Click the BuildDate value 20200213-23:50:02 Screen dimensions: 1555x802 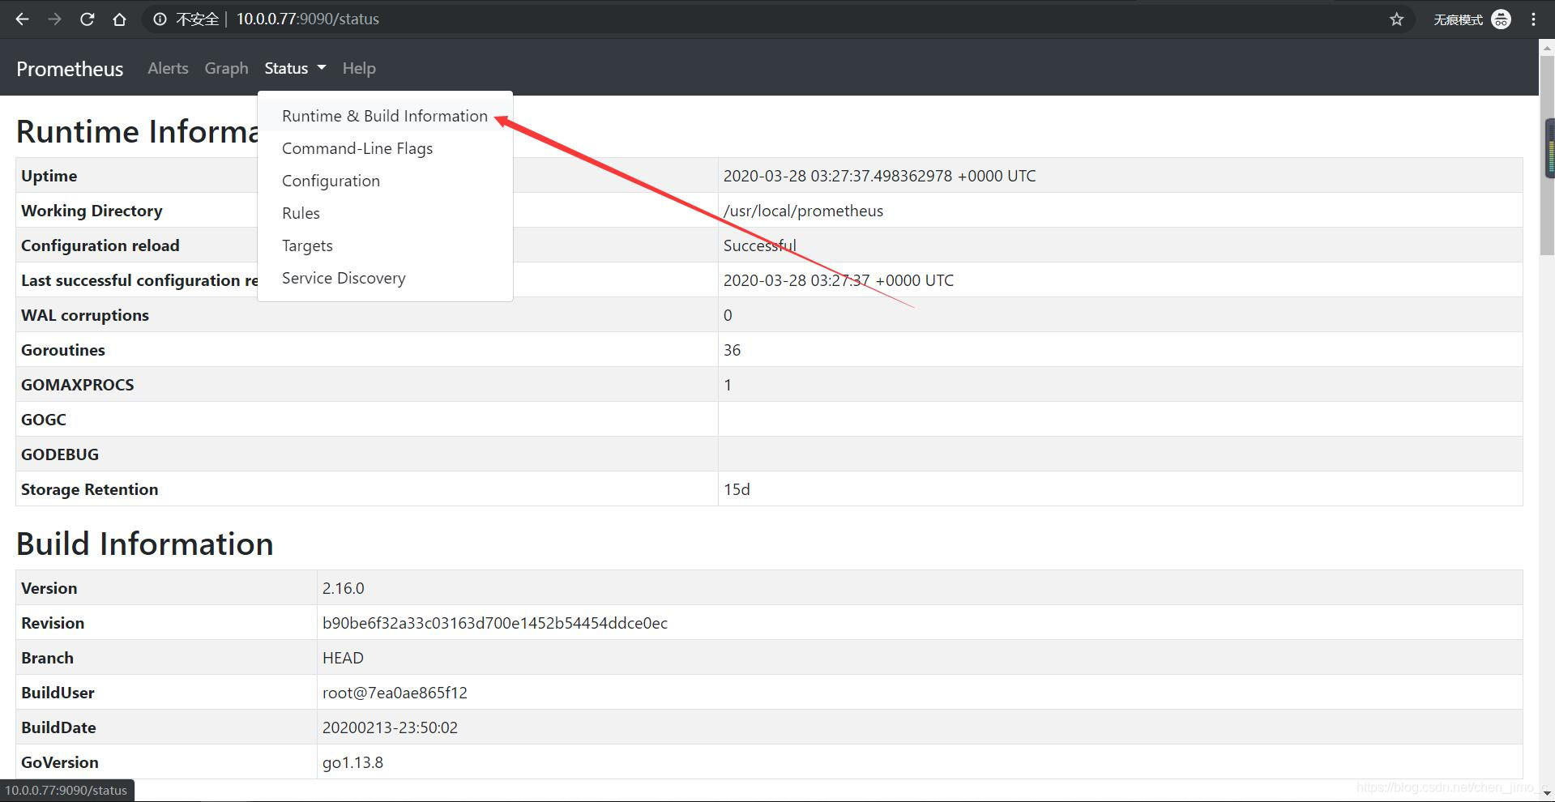pyautogui.click(x=390, y=727)
